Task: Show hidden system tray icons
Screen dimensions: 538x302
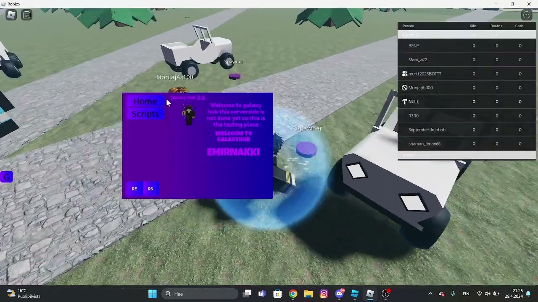Action: pyautogui.click(x=430, y=294)
